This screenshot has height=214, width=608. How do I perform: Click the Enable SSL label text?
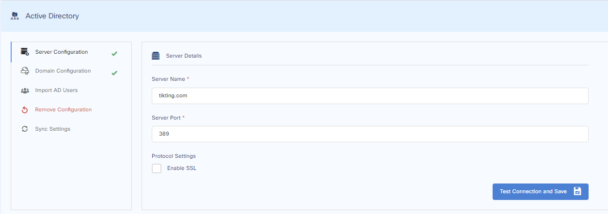coord(182,168)
